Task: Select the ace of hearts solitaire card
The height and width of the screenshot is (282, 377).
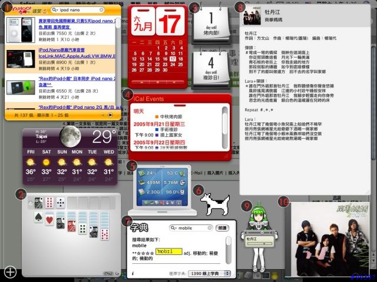Action: (x=49, y=220)
